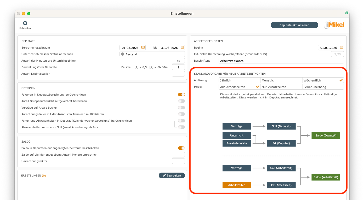Screen dimensions: 364x200
Task: Click Bearbeiten button for Ersetzungen
Action: click(x=172, y=175)
